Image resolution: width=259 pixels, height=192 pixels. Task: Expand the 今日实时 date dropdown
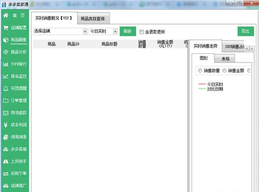click(115, 31)
